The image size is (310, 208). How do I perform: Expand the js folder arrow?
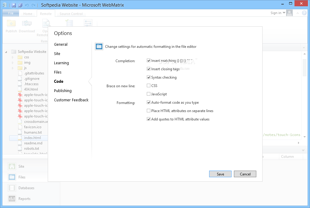click(x=13, y=68)
